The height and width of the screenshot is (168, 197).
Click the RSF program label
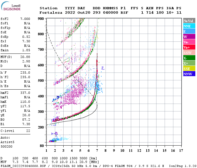pyautogui.click(x=124, y=13)
